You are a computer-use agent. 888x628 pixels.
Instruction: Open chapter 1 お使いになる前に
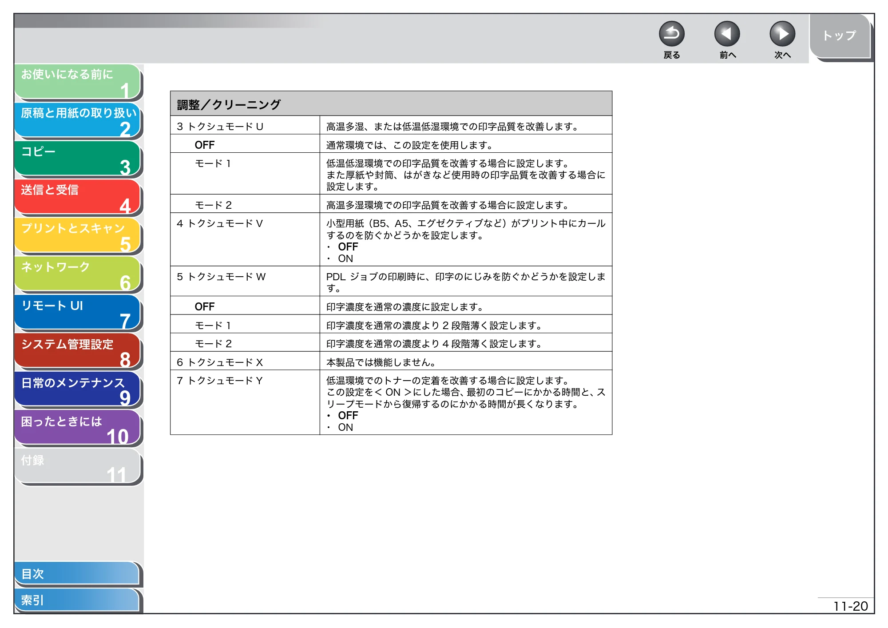tap(78, 81)
